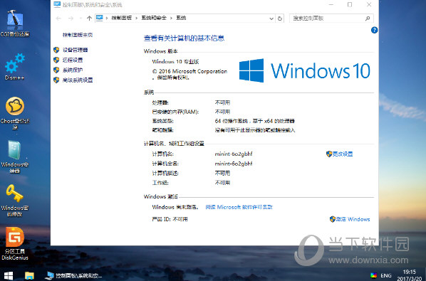
Task: Expand the address bar history dropdown
Action: click(271, 18)
